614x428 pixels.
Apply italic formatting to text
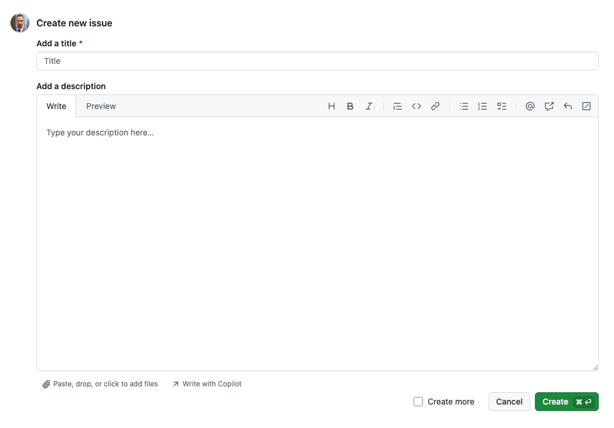[x=369, y=106]
